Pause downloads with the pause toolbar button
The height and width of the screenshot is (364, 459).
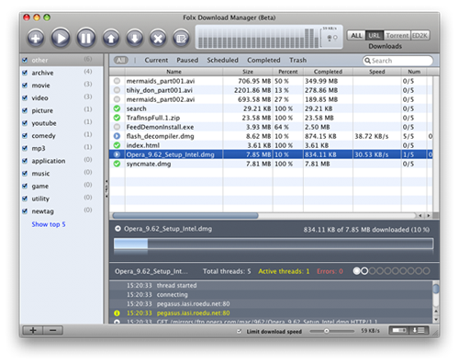click(85, 38)
